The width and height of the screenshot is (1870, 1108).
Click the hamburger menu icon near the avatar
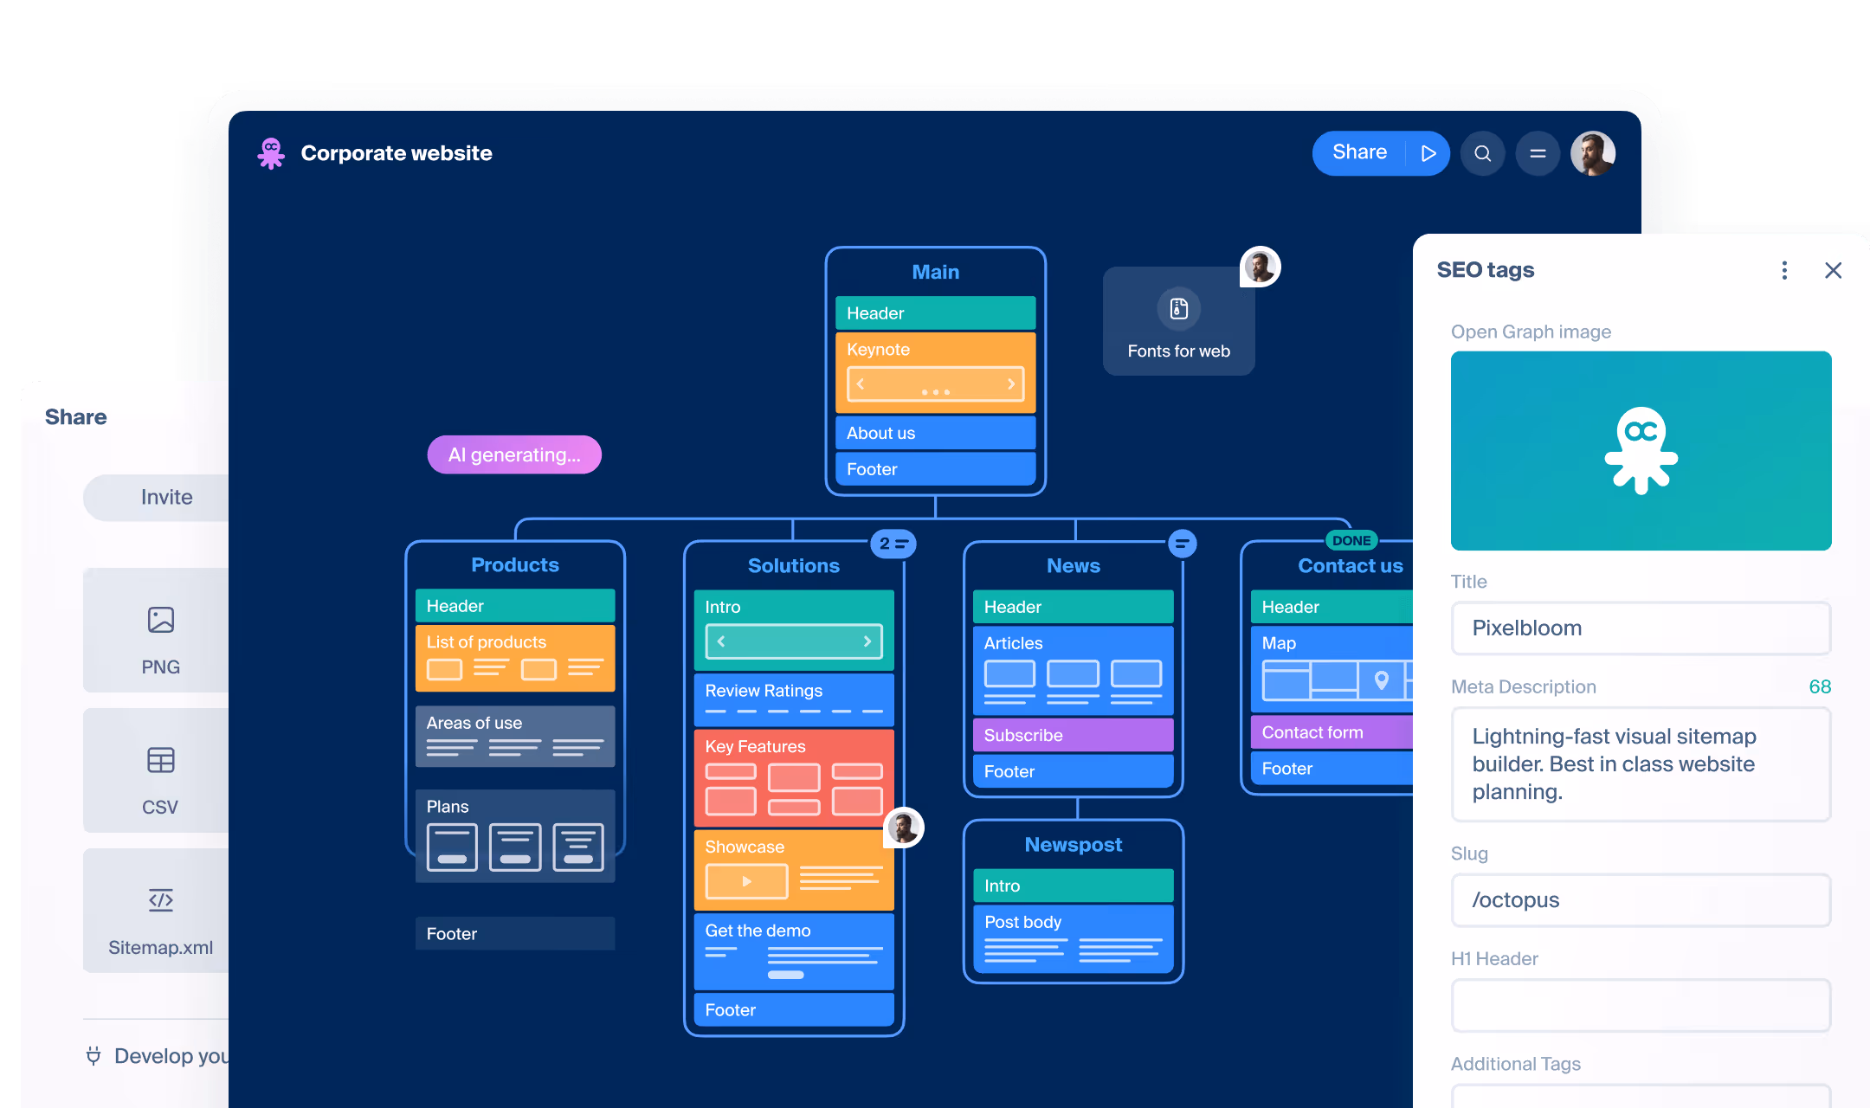(1538, 153)
